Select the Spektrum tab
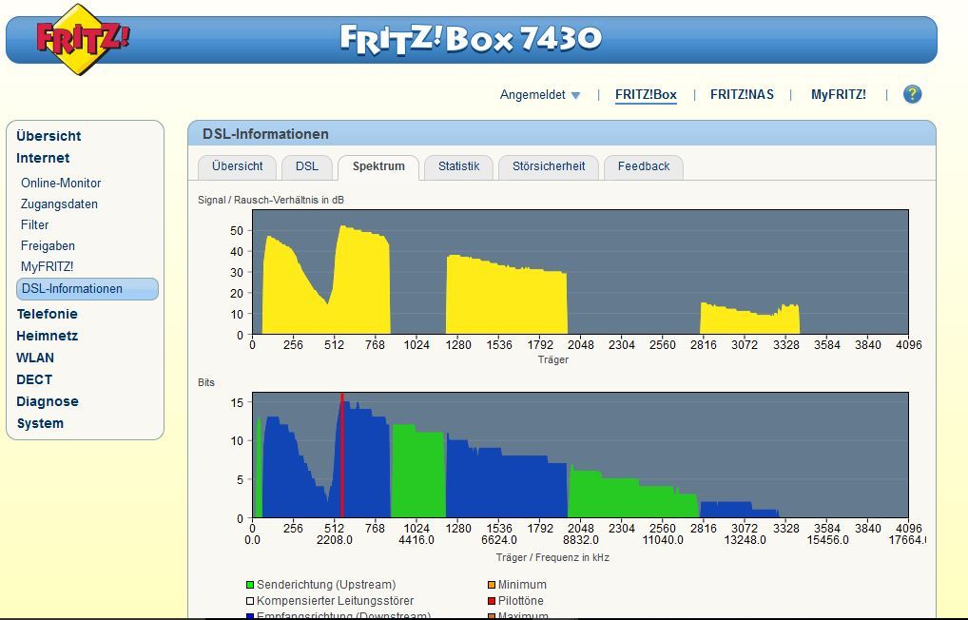 (378, 166)
